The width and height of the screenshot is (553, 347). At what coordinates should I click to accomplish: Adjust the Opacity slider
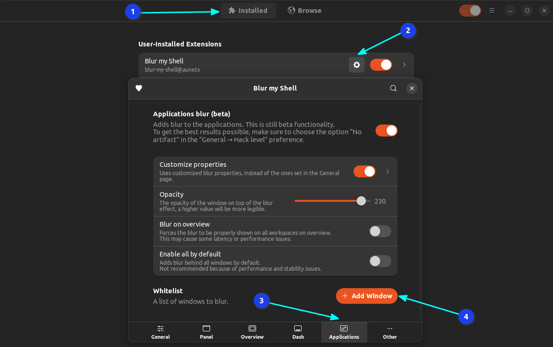pyautogui.click(x=361, y=201)
